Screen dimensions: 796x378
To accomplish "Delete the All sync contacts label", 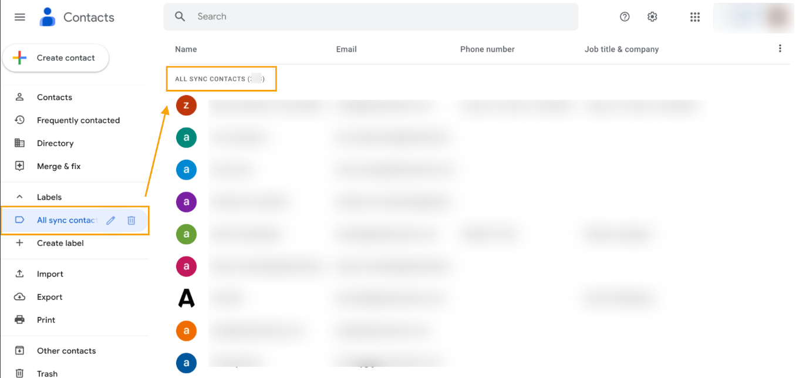I will coord(131,220).
